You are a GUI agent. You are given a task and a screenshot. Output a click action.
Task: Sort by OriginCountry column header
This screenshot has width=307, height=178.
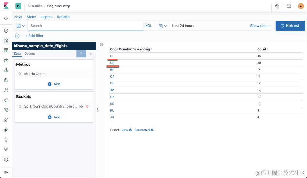pos(131,49)
